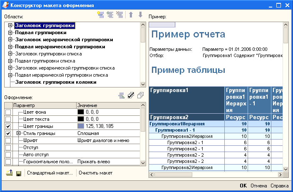Tick the Шрифт parameter checkbox
Image resolution: width=293 pixels, height=192 pixels.
point(8,140)
